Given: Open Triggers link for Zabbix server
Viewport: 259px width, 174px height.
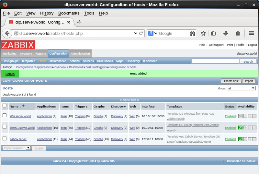Looking at the screenshot, I should (80, 139).
